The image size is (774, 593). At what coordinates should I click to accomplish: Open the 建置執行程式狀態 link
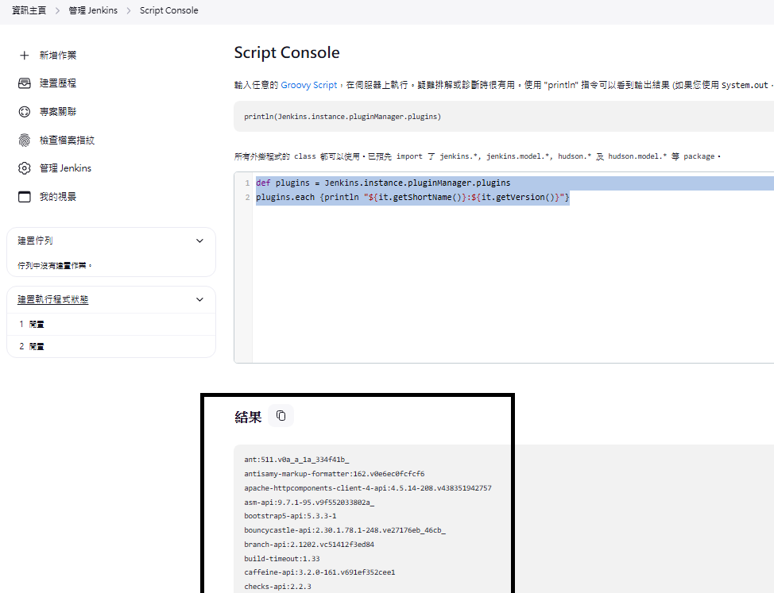(x=52, y=300)
